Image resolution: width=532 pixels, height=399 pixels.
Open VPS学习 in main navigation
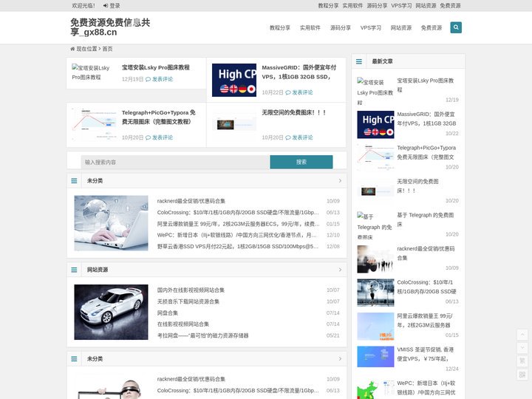click(371, 28)
